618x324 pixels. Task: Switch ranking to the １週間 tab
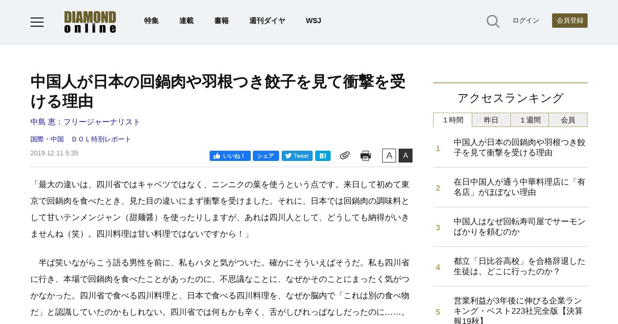point(530,120)
